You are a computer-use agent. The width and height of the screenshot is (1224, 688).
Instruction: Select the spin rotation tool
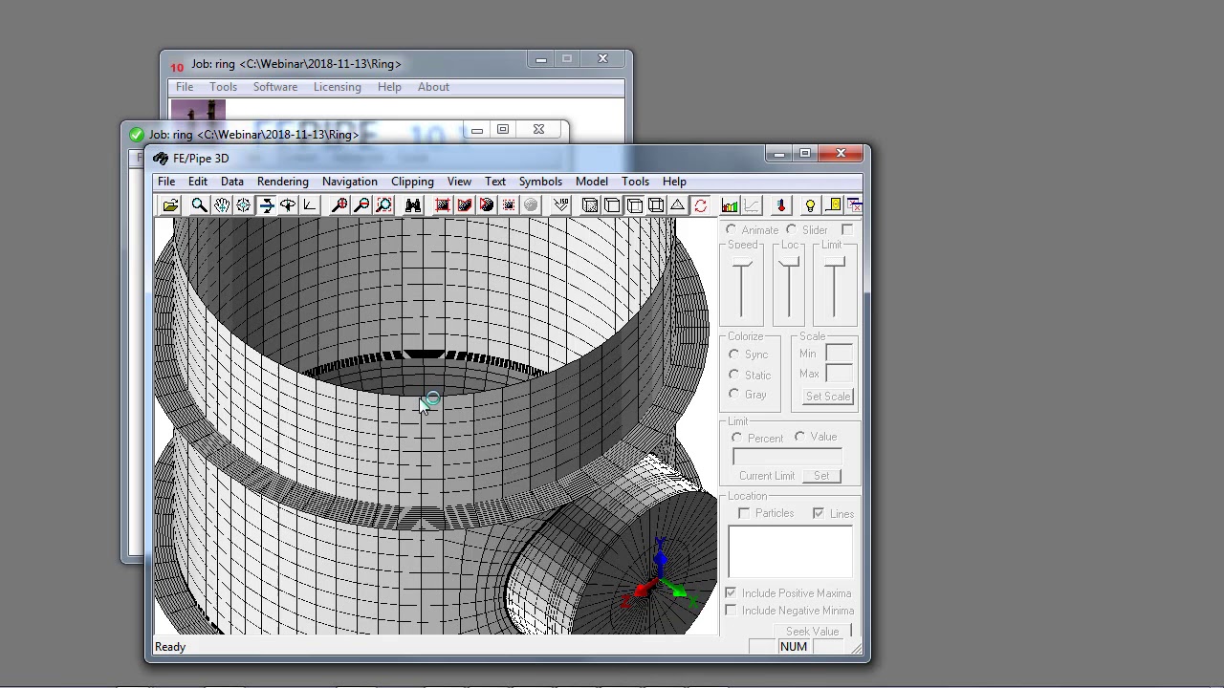click(288, 205)
